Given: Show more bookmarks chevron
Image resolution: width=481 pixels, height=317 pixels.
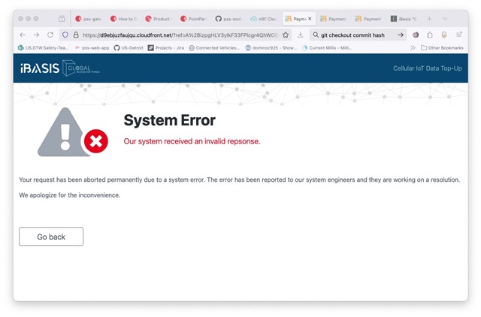Looking at the screenshot, I should pyautogui.click(x=413, y=48).
